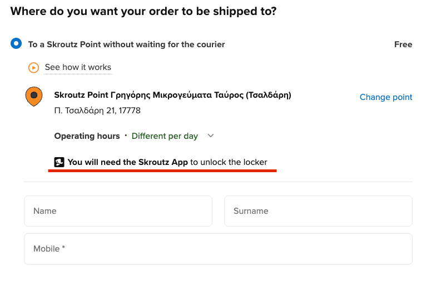The image size is (446, 286).
Task: Click the Skroutz App logo icon
Action: [59, 162]
